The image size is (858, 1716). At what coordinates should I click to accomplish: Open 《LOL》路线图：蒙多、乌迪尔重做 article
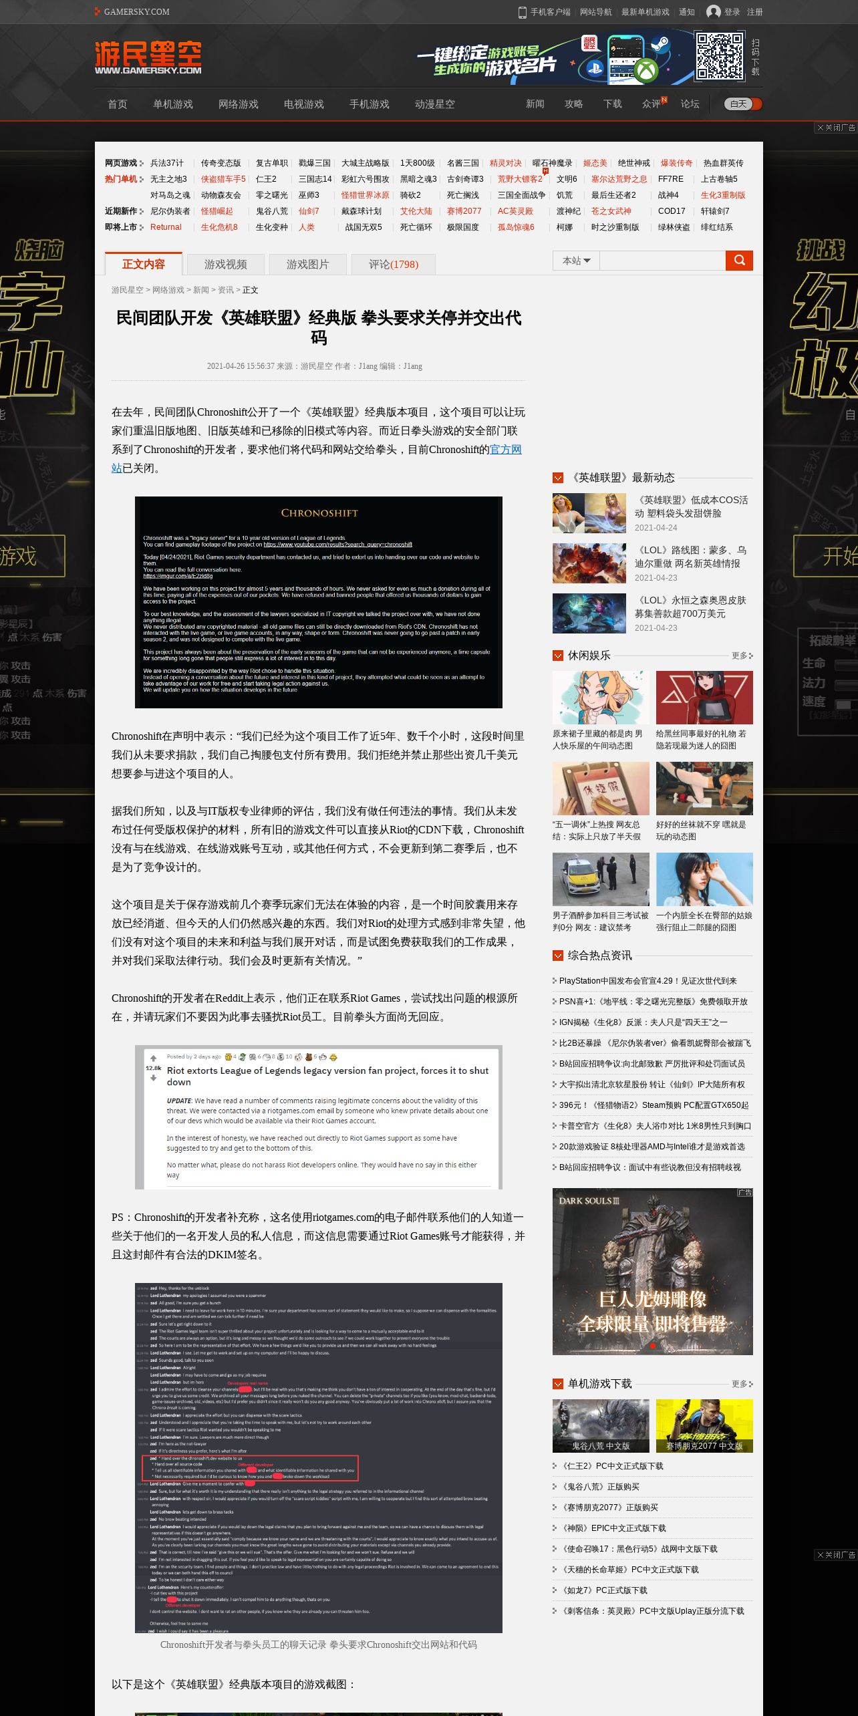[691, 557]
